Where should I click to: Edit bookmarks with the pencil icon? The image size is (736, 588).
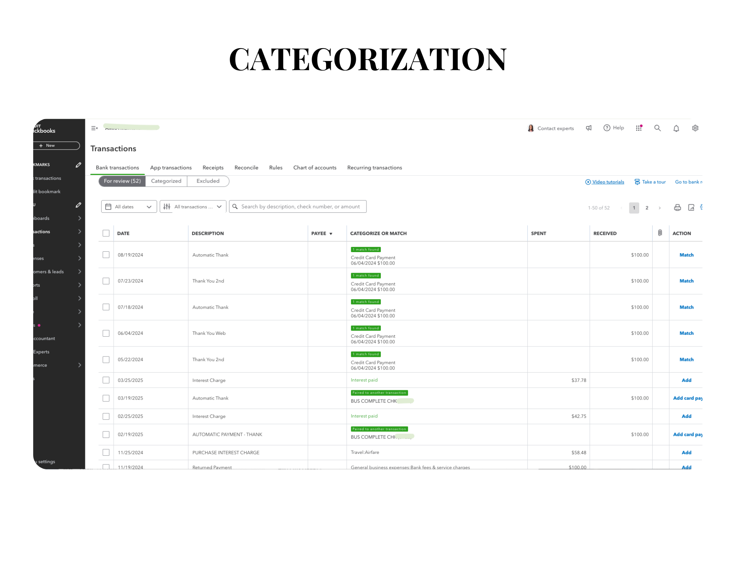click(x=78, y=165)
